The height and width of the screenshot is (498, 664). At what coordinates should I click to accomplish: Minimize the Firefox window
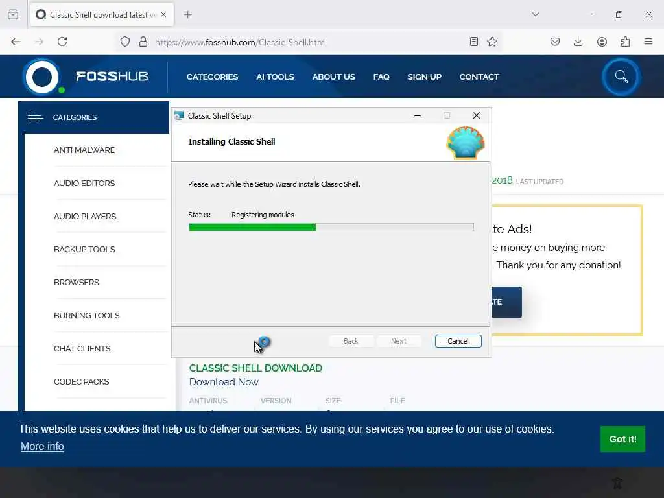[x=589, y=14]
